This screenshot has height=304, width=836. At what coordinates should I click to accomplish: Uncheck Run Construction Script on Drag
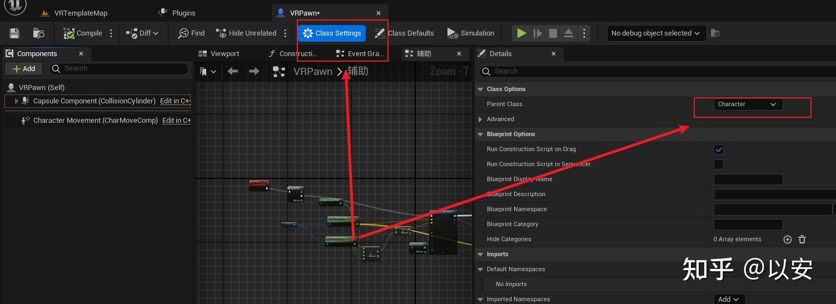[719, 149]
